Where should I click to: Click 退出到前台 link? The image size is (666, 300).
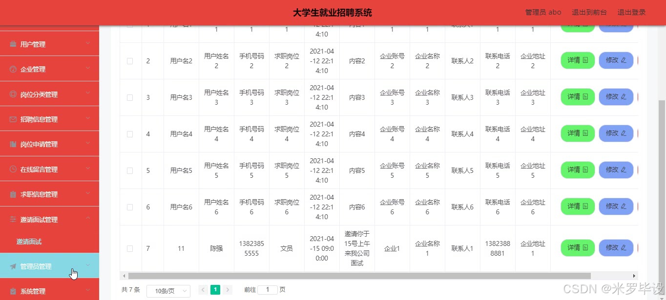pos(589,12)
